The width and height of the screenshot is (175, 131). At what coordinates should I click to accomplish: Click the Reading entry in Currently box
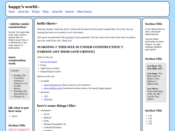(20, 82)
